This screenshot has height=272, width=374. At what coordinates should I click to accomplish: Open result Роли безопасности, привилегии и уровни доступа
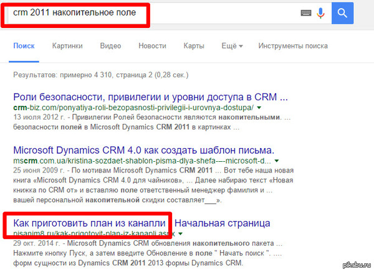150,97
